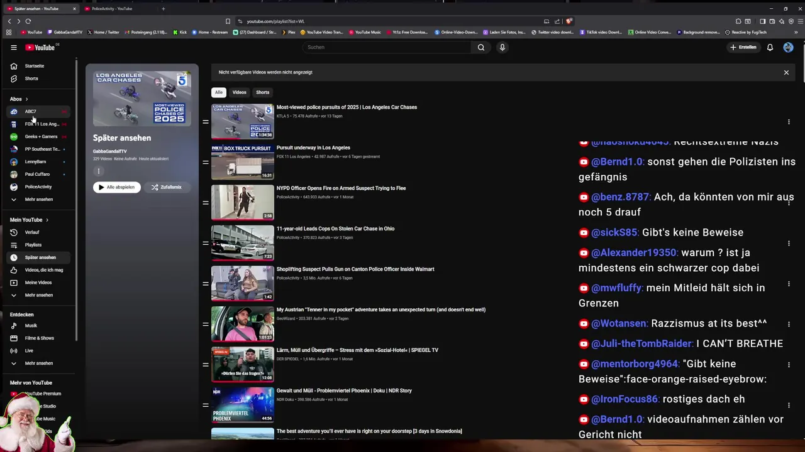Bookmark this page icon in address bar

228,21
